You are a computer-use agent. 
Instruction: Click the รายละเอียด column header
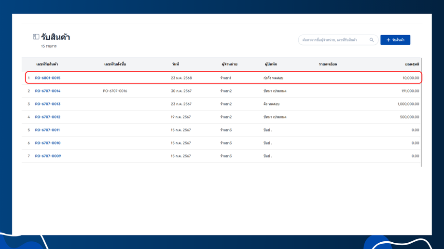[x=328, y=64]
